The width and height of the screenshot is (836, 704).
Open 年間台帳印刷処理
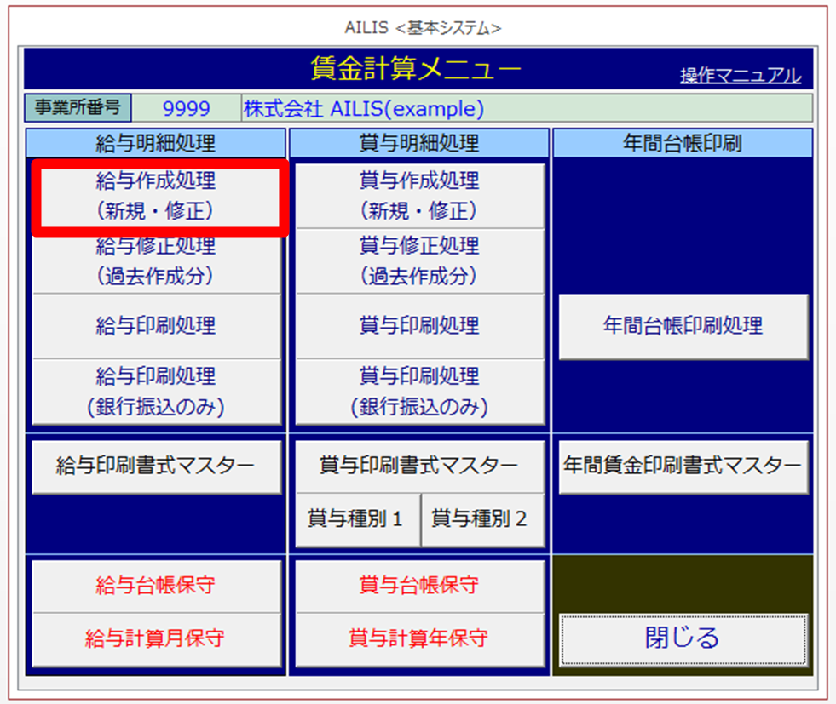tap(683, 326)
